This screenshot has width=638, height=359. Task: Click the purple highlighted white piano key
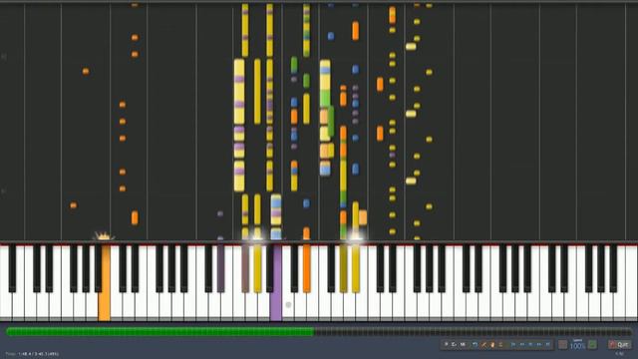276,283
